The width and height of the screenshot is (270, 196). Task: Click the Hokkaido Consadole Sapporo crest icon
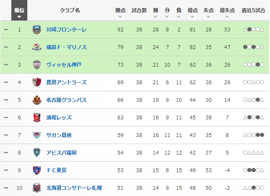tap(37, 188)
